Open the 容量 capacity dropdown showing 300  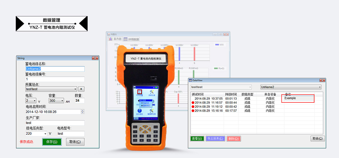pyautogui.click(x=56, y=101)
